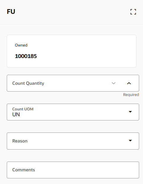
Task: Open the Count UOM dropdown arrow
Action: (x=130, y=112)
